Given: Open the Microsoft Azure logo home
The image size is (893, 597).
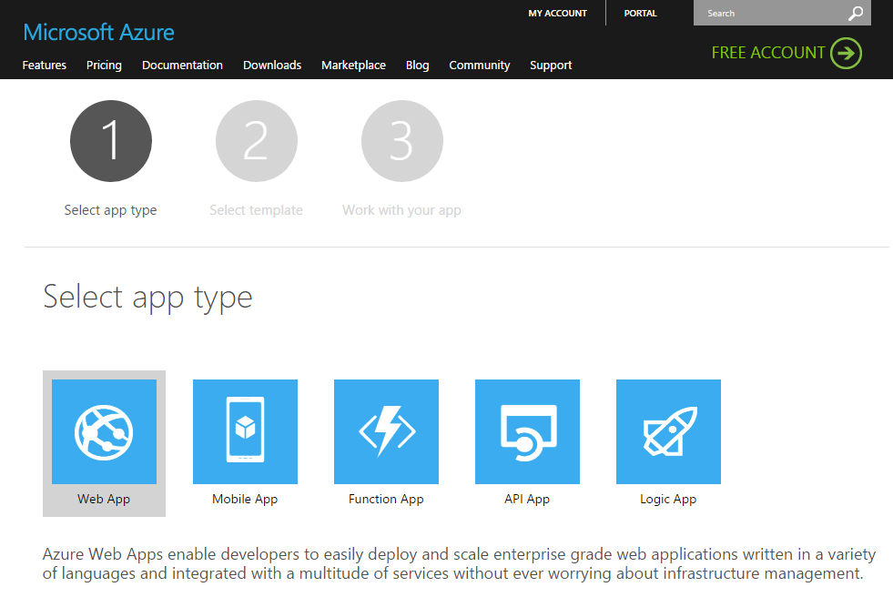Looking at the screenshot, I should pyautogui.click(x=98, y=33).
